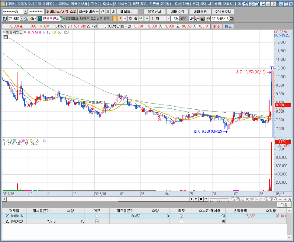The height and width of the screenshot is (242, 294).
Task: Click the dotted chart range icon
Action: pos(242,199)
